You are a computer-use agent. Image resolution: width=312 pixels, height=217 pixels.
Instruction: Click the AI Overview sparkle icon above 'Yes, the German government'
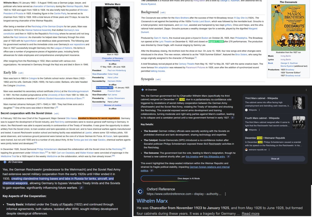point(142,90)
